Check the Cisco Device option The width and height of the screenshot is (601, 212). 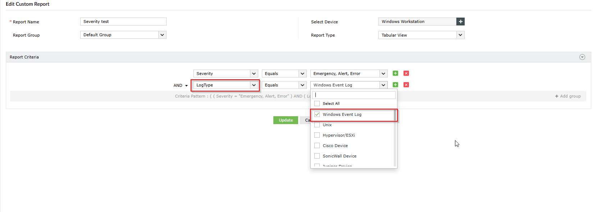click(317, 146)
